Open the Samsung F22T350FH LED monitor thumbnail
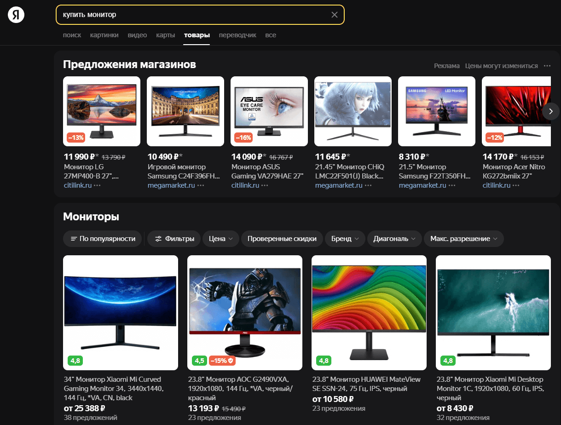 tap(437, 111)
